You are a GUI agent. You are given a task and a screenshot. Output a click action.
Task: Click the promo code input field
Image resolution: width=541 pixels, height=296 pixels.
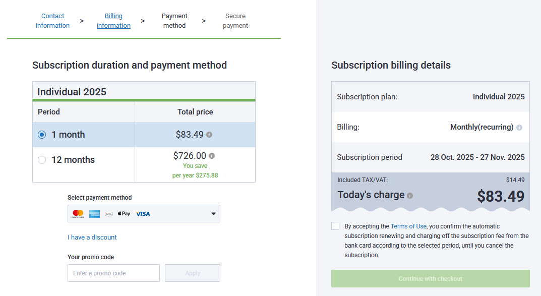[x=113, y=273]
